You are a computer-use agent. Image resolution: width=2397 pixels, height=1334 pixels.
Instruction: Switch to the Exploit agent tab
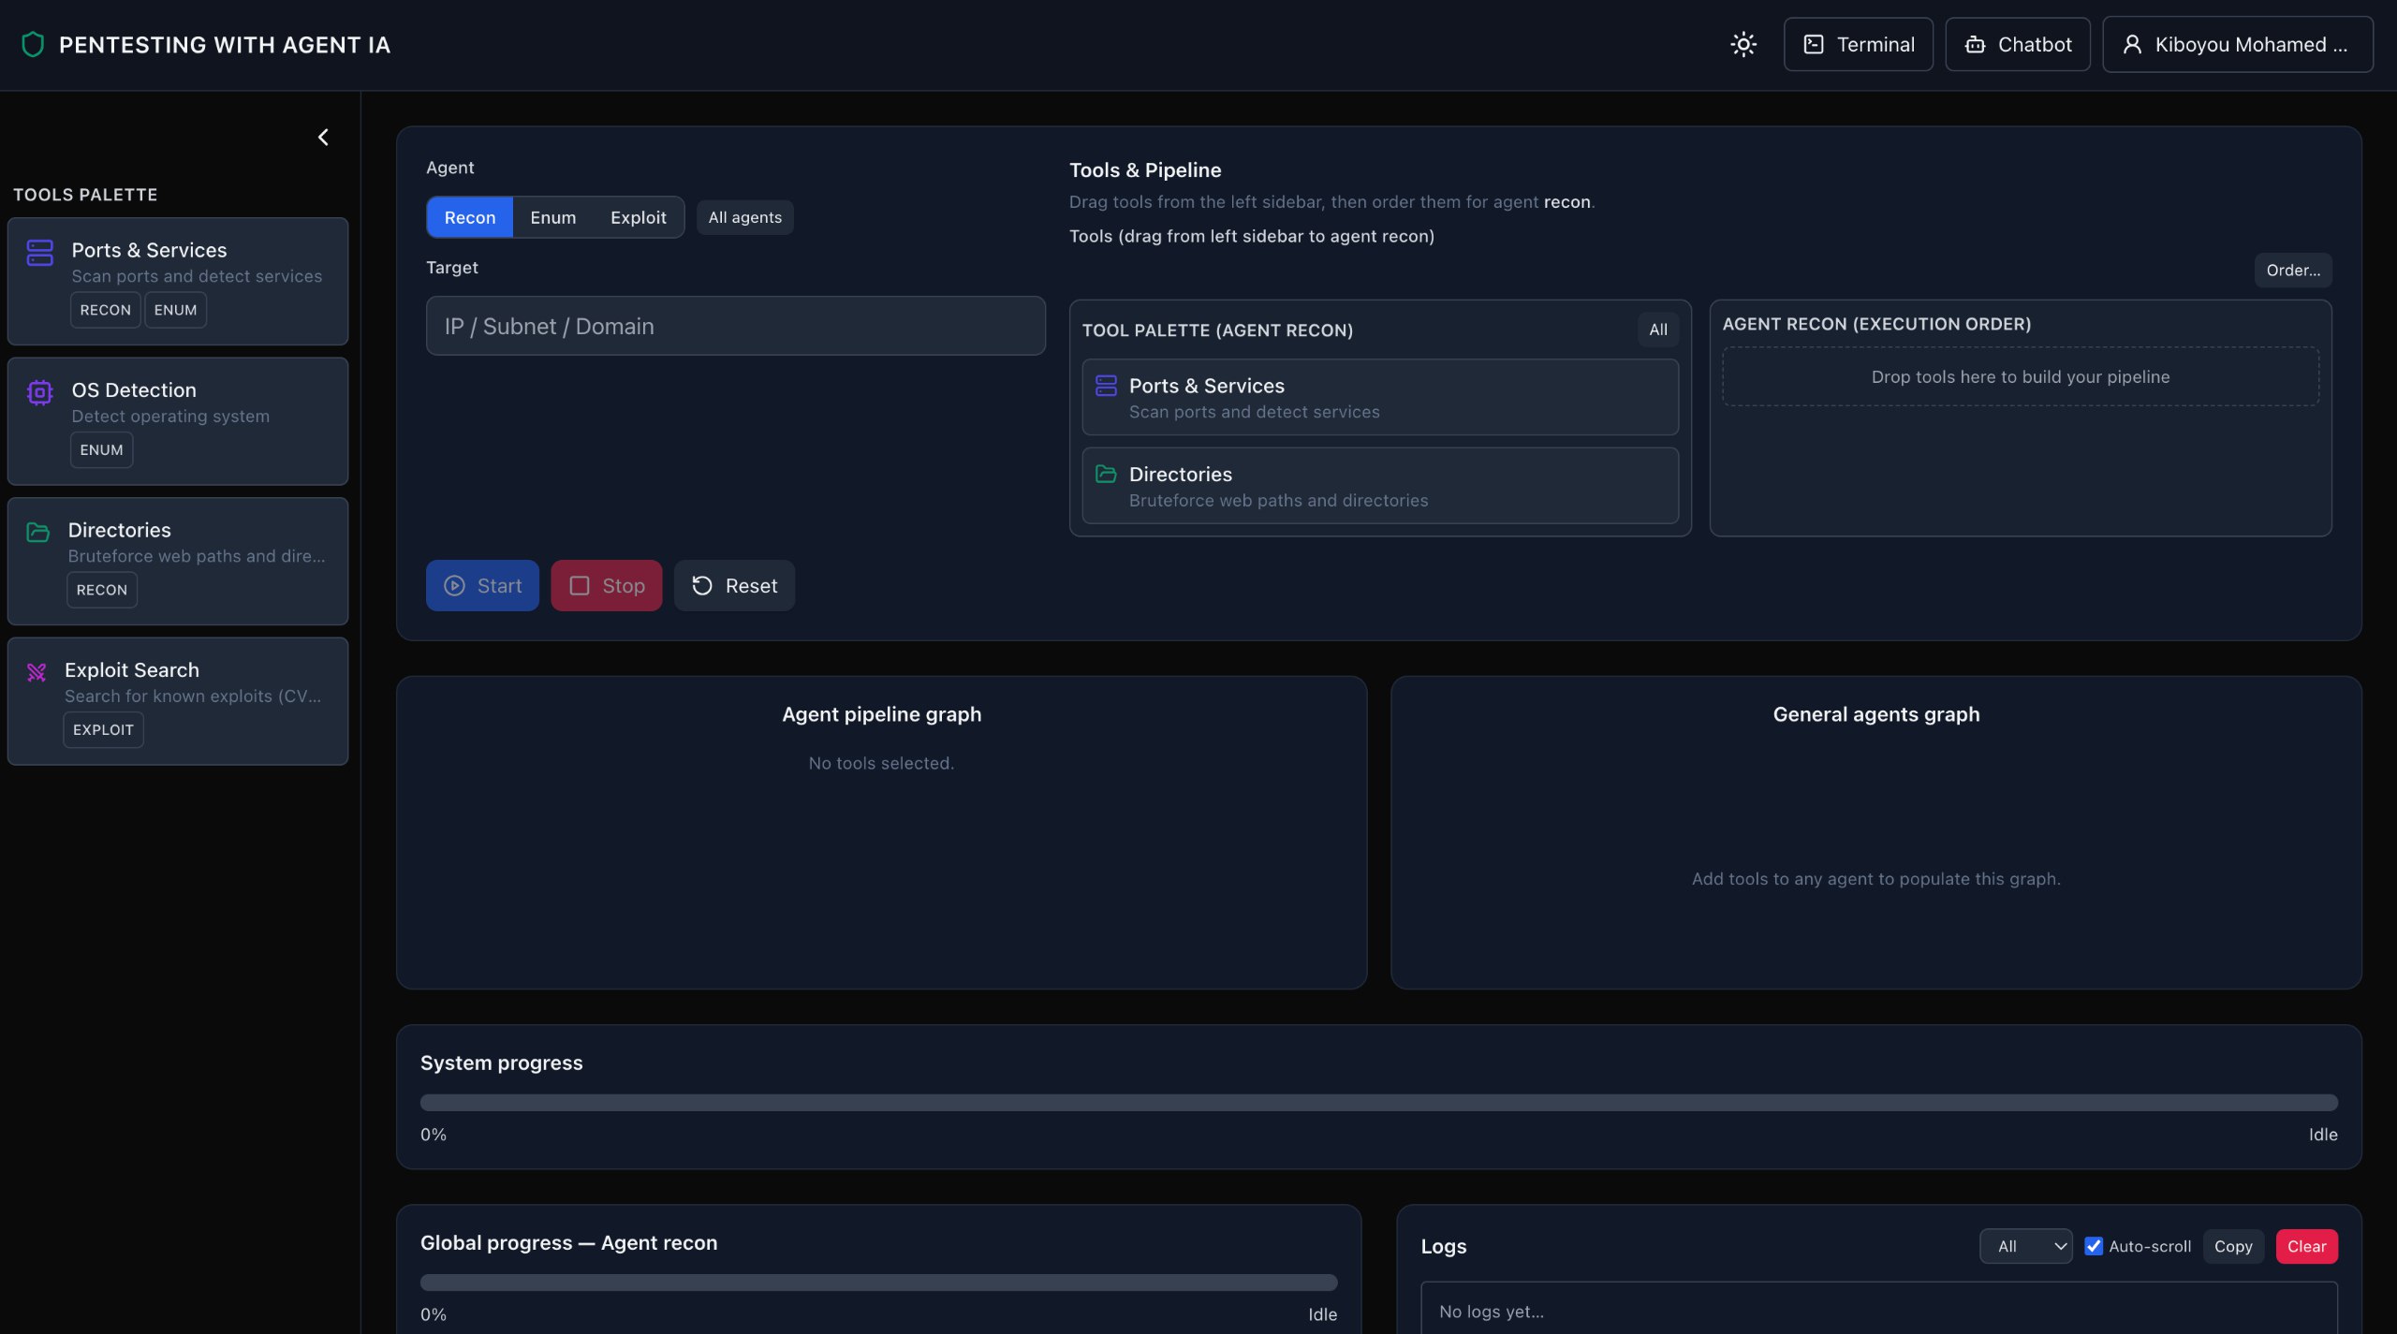(x=638, y=217)
